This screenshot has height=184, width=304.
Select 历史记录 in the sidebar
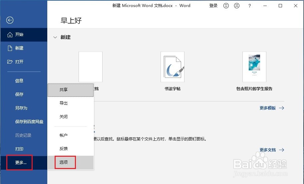pos(24,135)
